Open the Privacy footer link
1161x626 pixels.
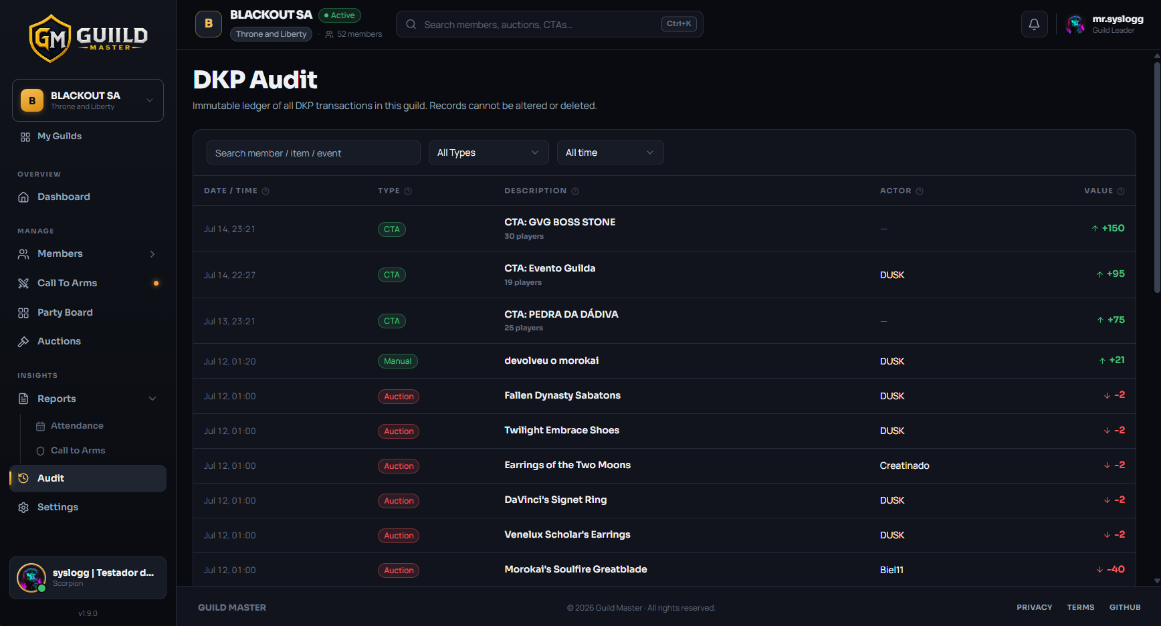point(1034,607)
